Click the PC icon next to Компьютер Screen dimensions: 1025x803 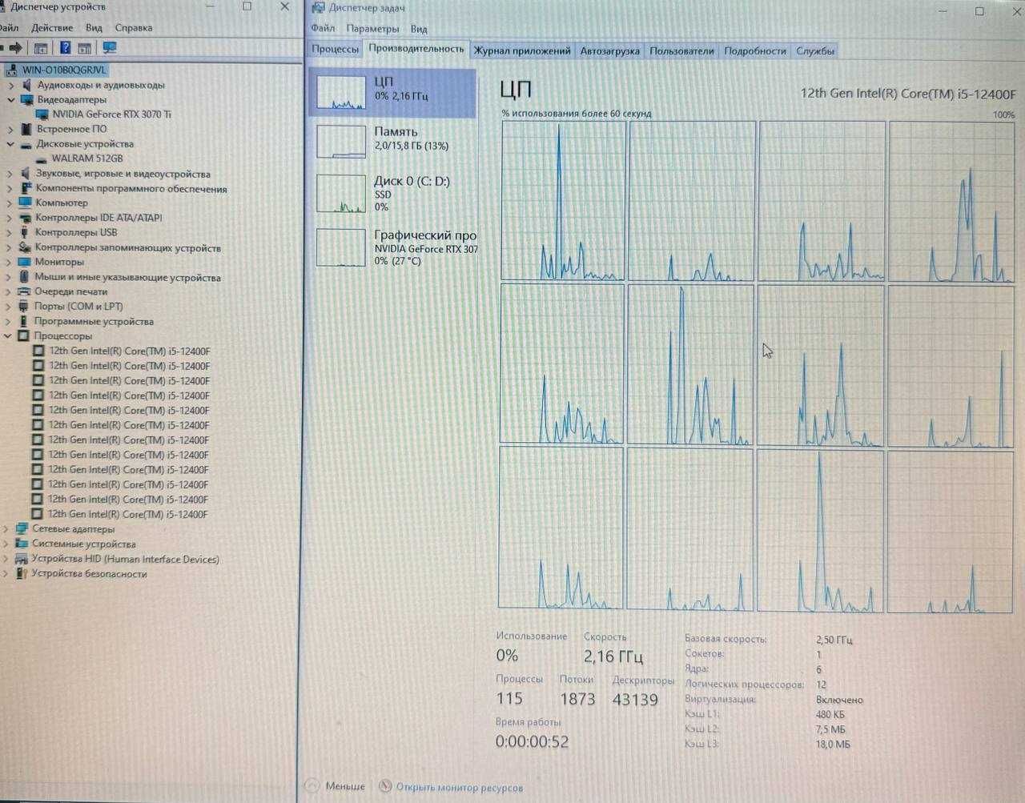(26, 203)
